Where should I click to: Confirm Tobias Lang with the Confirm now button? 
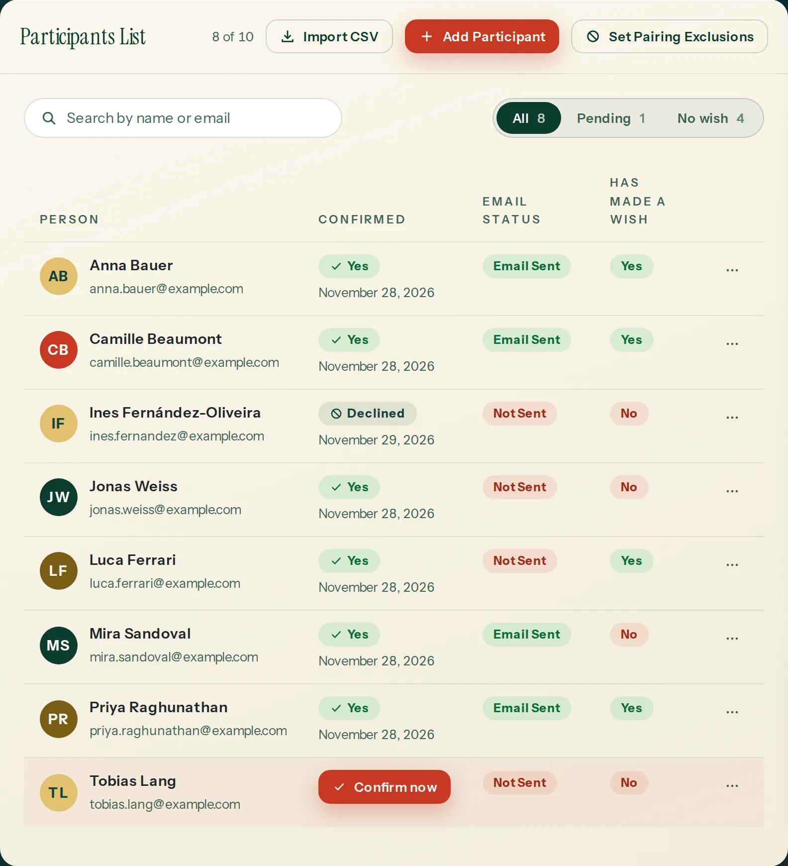point(385,787)
